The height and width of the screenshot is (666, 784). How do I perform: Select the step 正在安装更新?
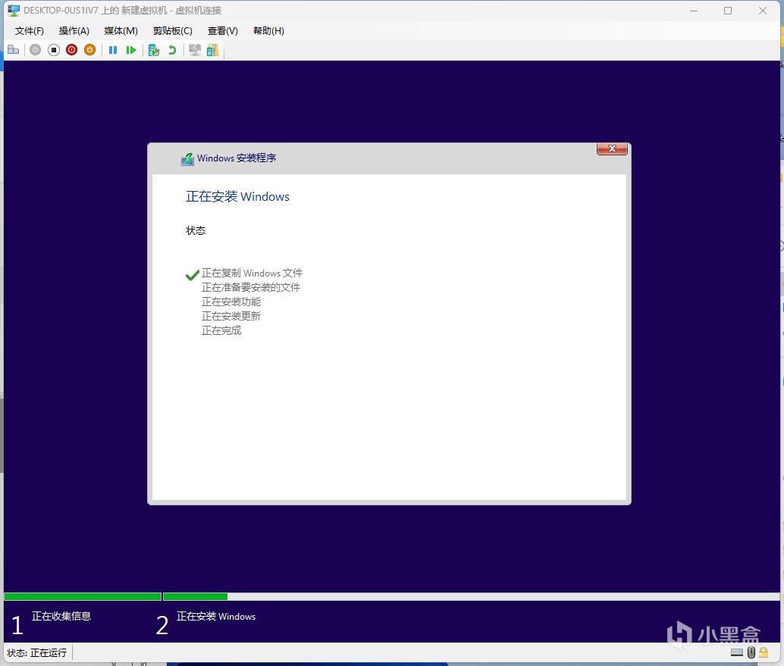(x=231, y=316)
